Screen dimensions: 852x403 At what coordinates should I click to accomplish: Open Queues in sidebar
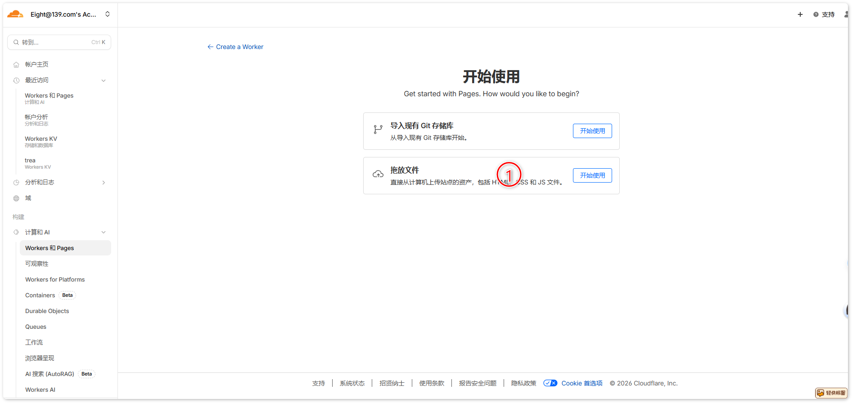(36, 327)
